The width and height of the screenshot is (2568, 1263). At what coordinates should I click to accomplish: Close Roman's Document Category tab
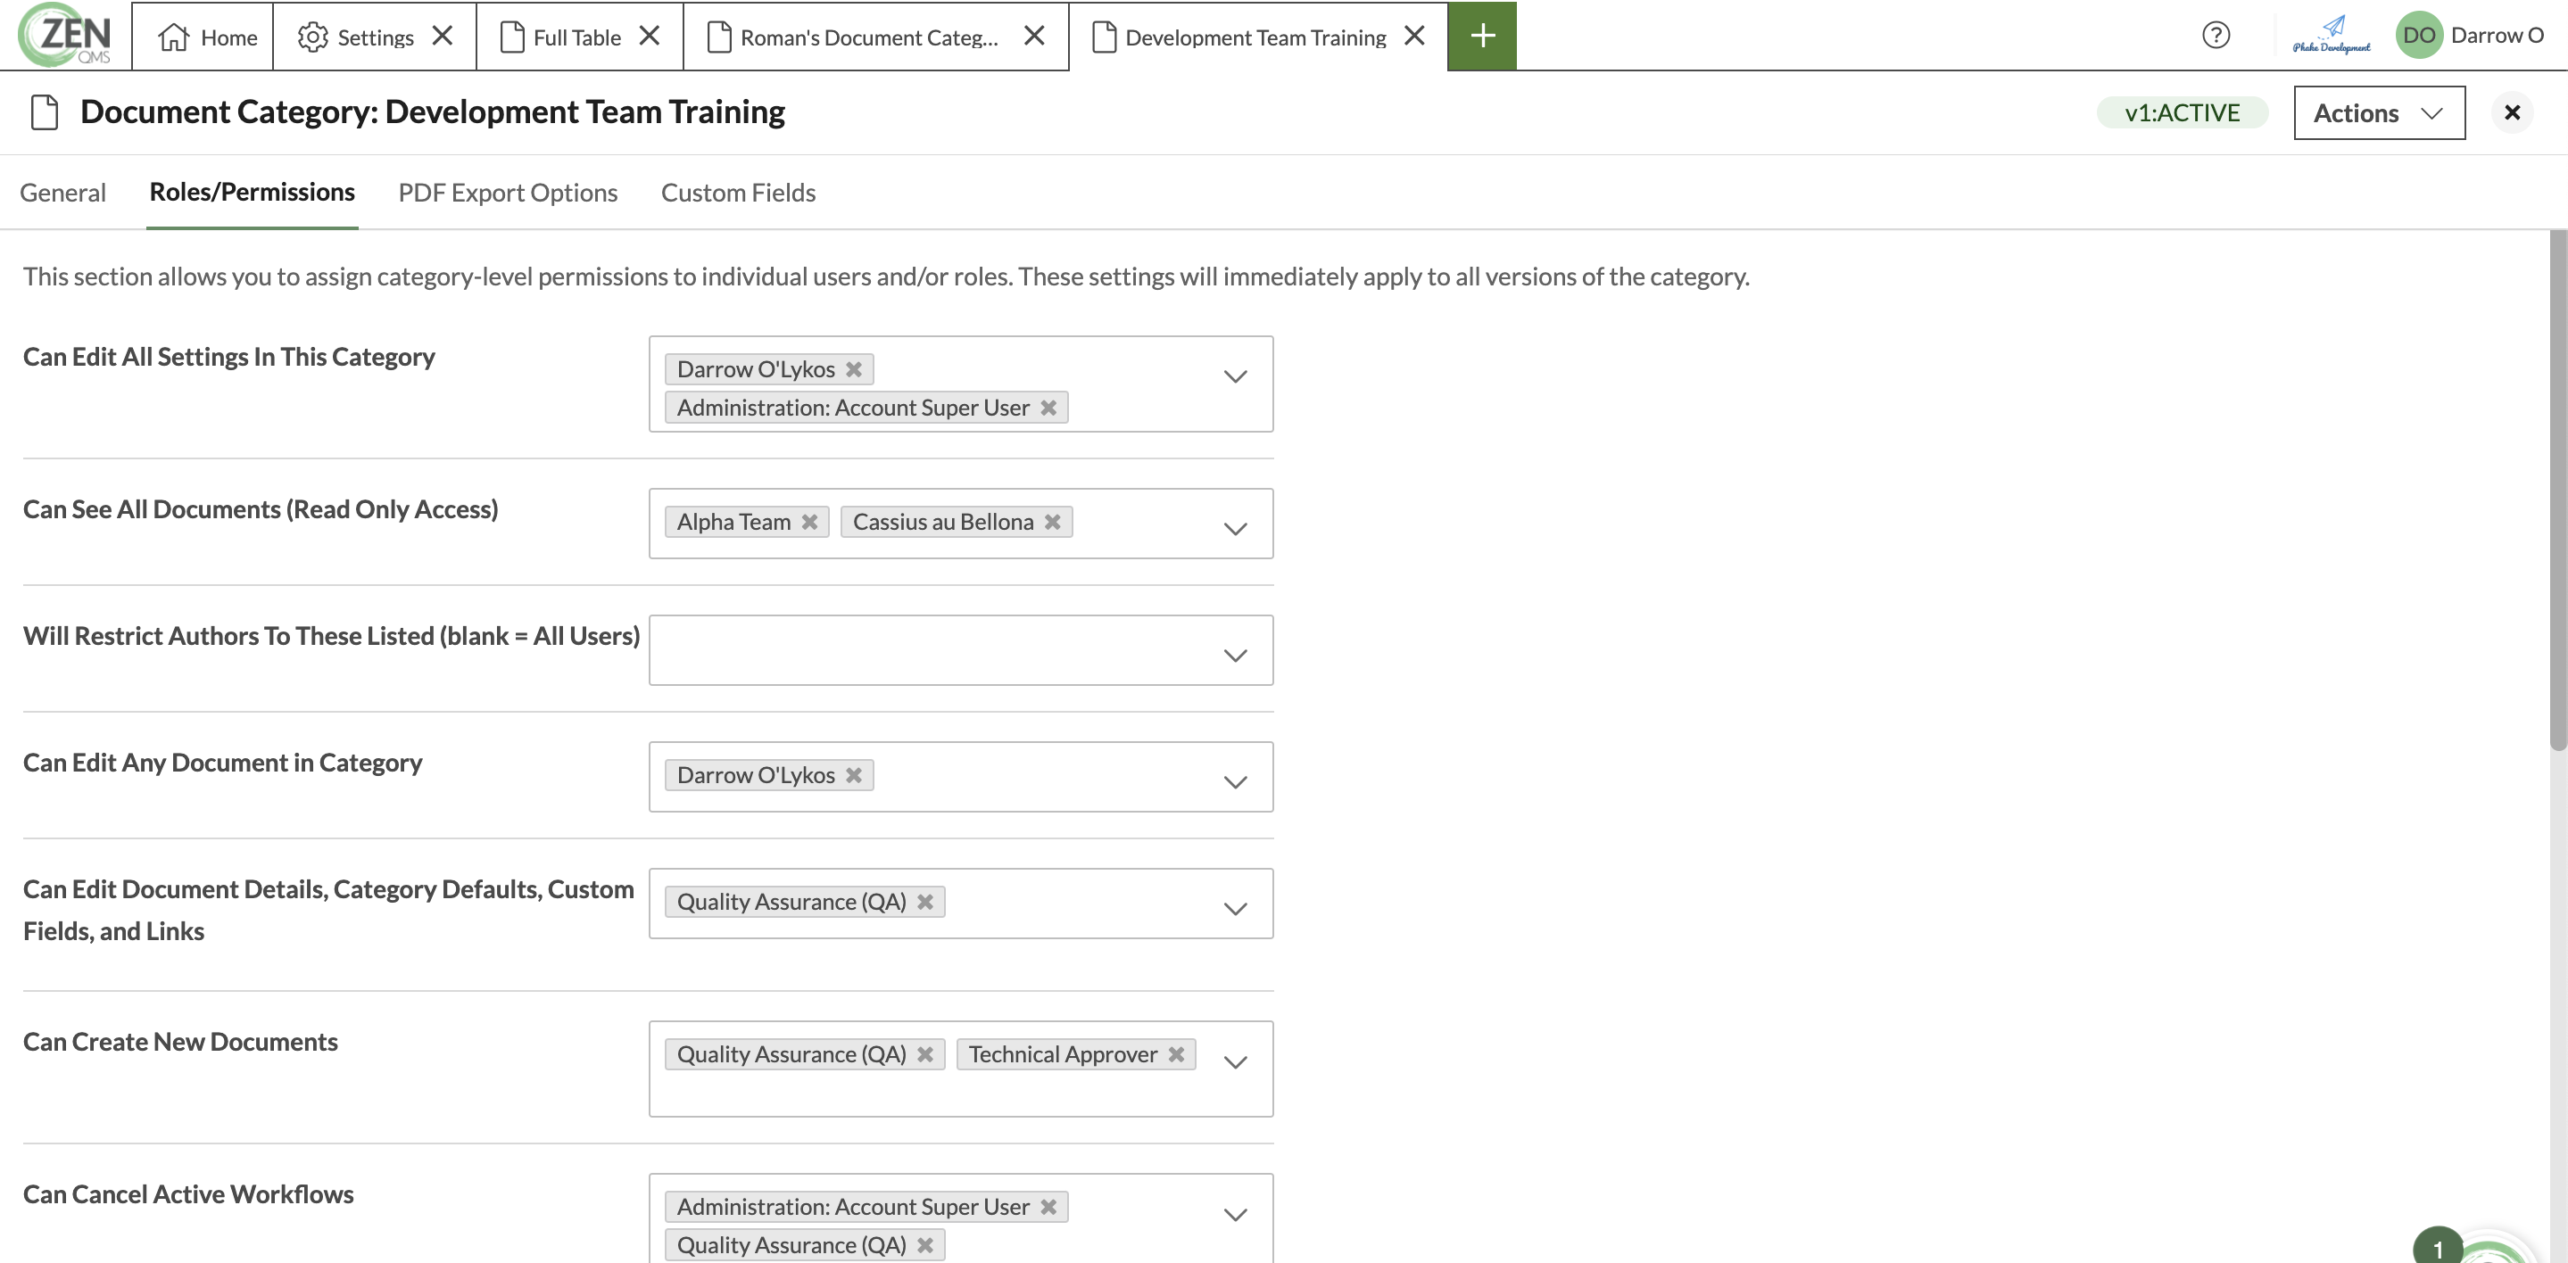pyautogui.click(x=1035, y=36)
